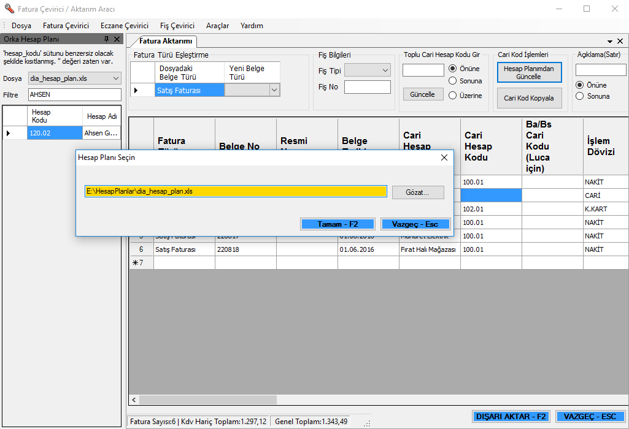Open the Fiş Çevirici menu
Image resolution: width=629 pixels, height=429 pixels.
pyautogui.click(x=177, y=26)
